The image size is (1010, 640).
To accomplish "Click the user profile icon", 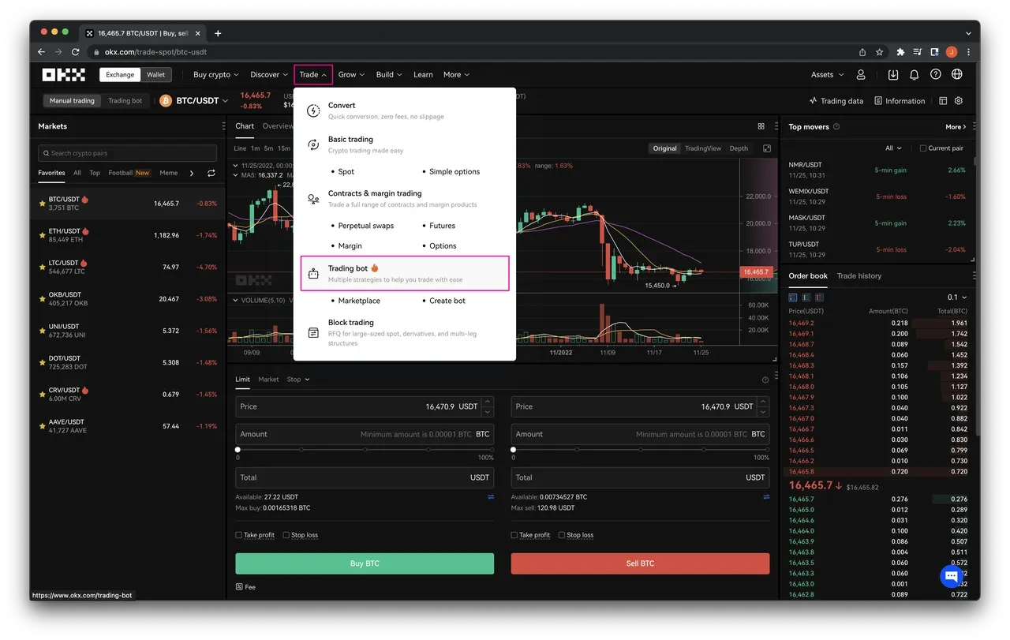I will 861,74.
